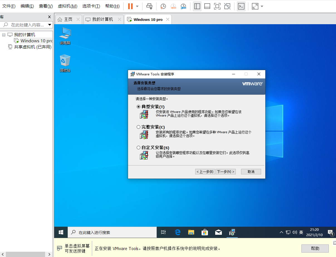Viewport: 336px width, 257px height.
Task: Toggle the library sidebar view icon
Action: point(197,6)
